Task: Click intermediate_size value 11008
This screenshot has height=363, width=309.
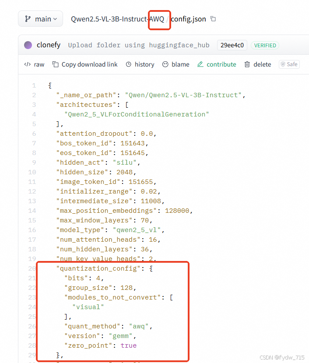Action: pos(151,201)
